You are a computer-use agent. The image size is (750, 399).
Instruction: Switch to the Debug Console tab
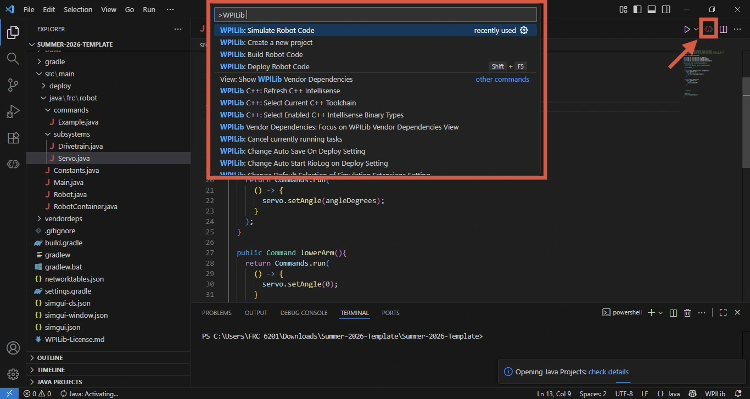304,313
